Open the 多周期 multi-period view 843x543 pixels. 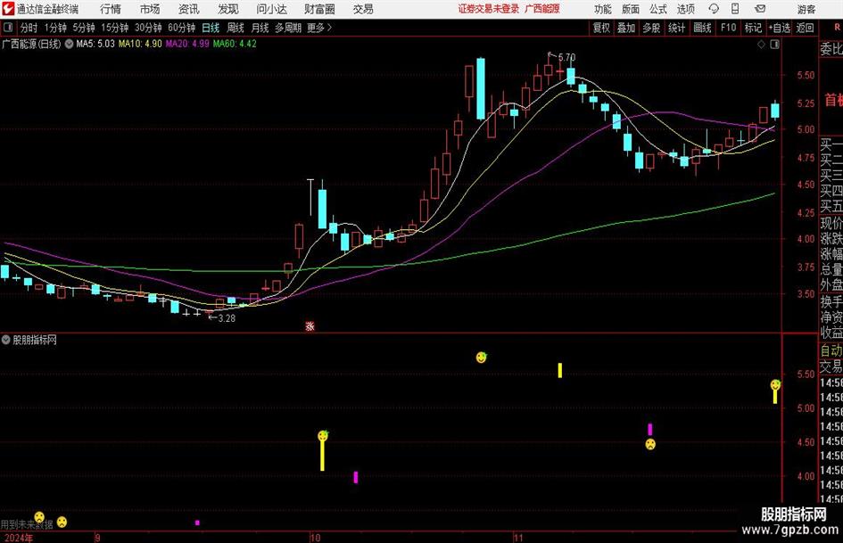[288, 28]
